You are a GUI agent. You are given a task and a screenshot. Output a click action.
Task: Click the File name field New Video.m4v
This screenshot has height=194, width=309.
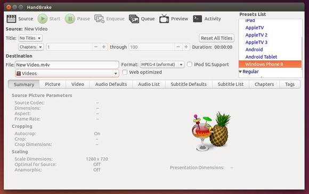(67, 64)
